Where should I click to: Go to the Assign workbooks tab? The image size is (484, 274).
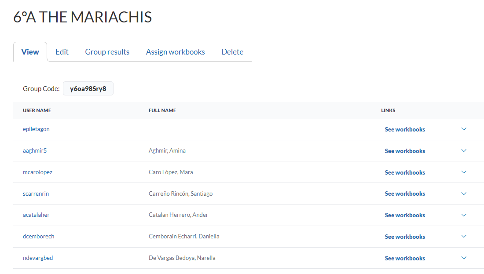point(176,52)
